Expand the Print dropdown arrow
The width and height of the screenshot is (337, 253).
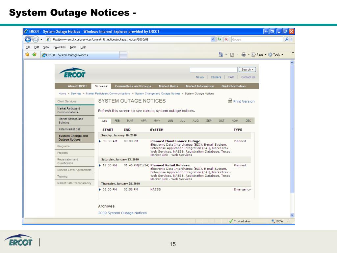249,55
